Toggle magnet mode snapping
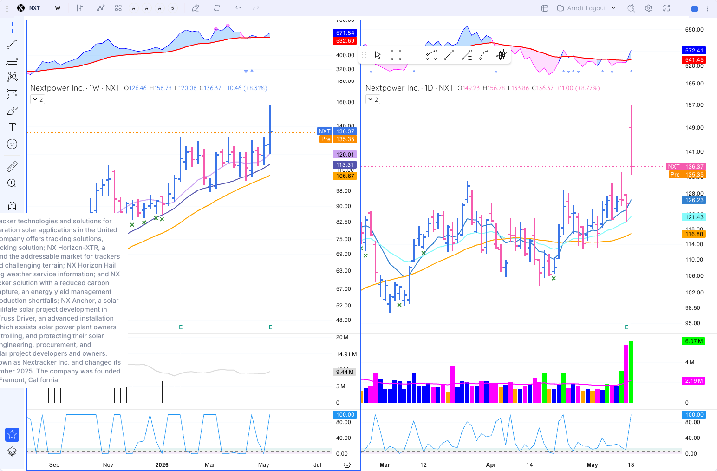Image resolution: width=717 pixels, height=471 pixels. [x=12, y=206]
